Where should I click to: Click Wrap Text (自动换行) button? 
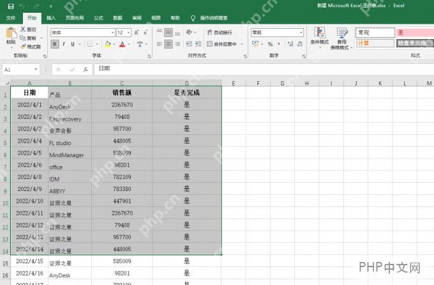tap(220, 33)
